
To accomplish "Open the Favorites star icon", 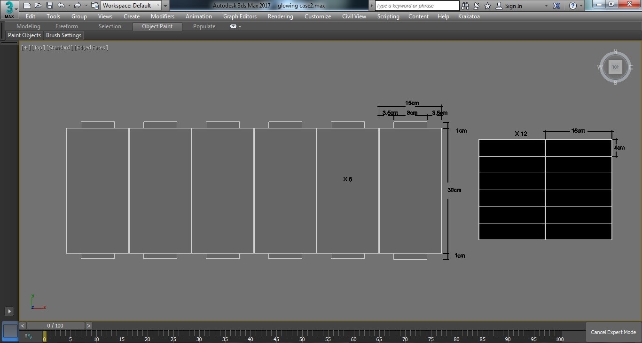I will click(x=487, y=6).
